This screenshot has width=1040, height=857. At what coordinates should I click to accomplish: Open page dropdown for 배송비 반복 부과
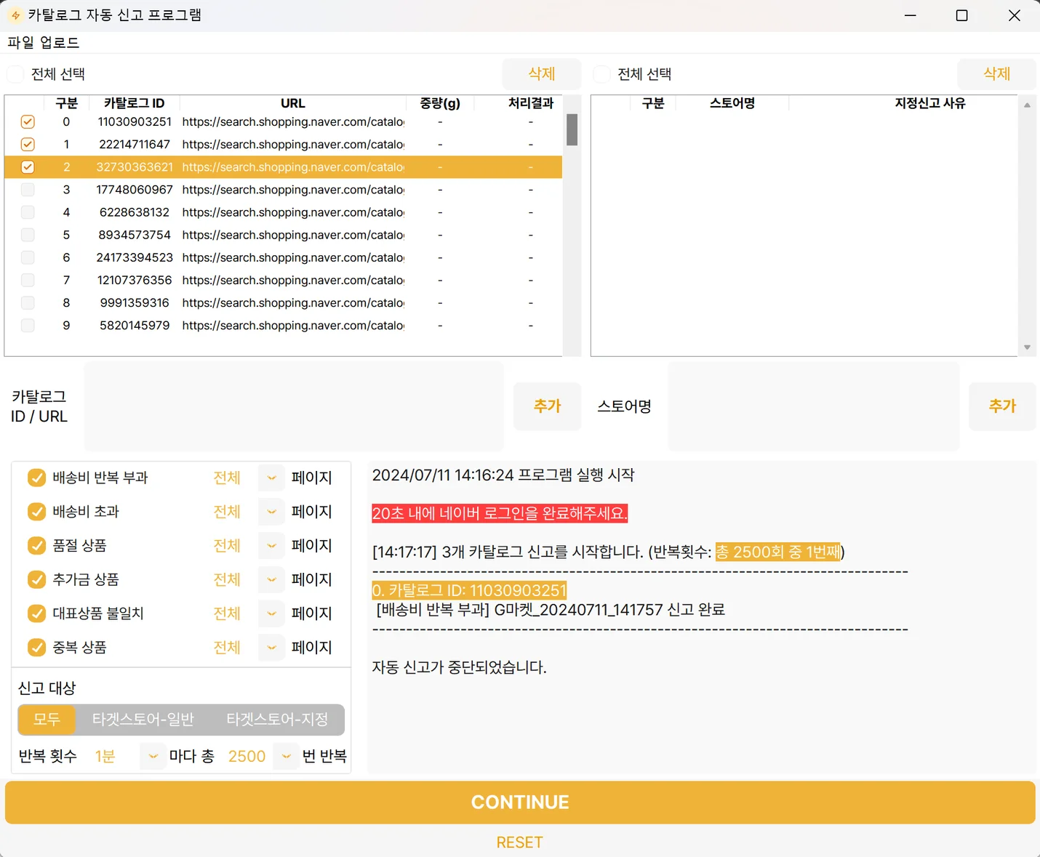point(271,478)
